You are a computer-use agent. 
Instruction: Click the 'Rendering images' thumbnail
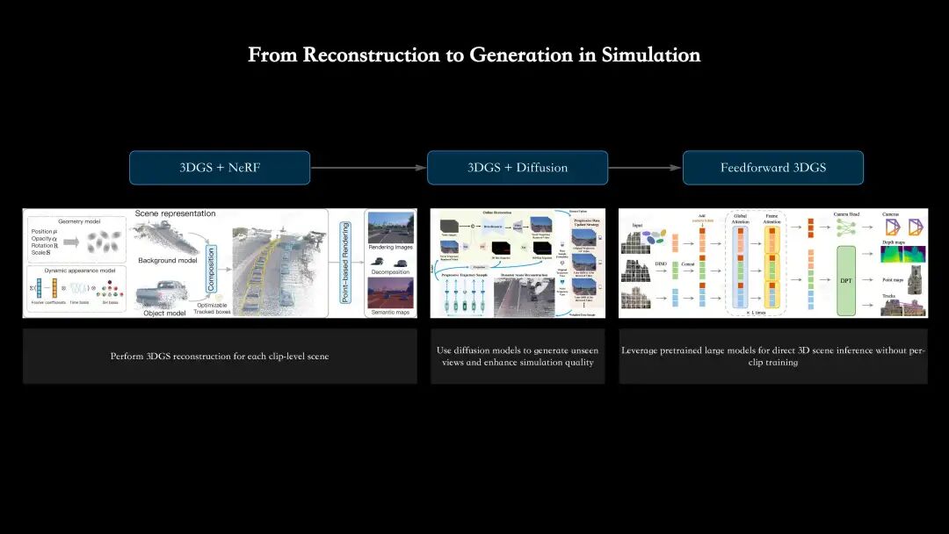[391, 227]
